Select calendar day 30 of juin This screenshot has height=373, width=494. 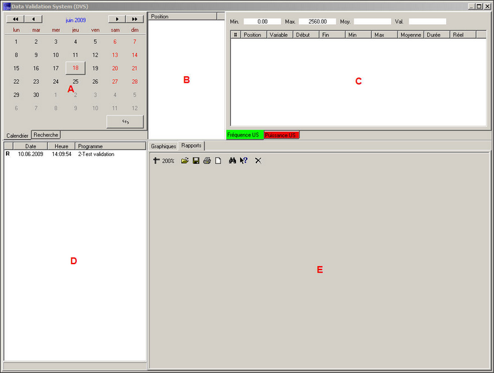click(36, 95)
